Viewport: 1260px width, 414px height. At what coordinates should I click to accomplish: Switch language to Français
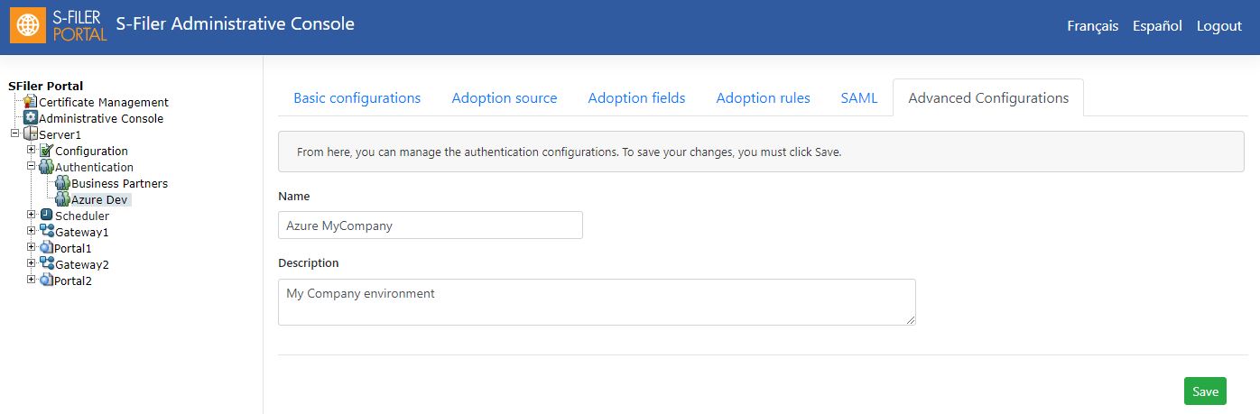coord(1092,26)
